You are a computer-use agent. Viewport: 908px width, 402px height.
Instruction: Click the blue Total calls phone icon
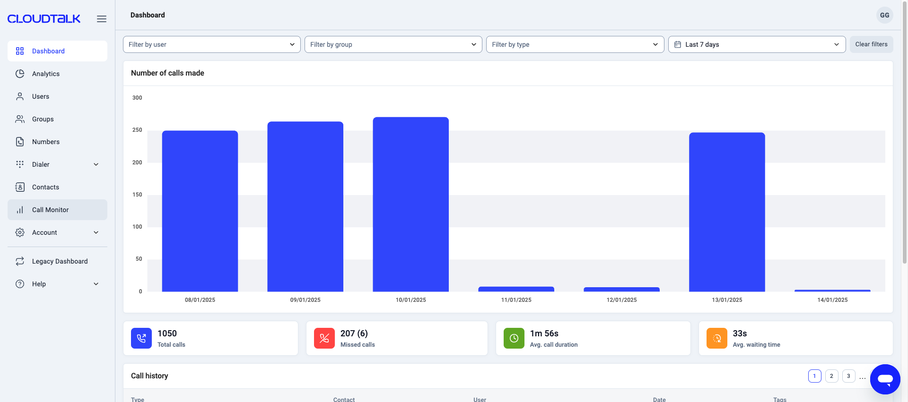point(141,338)
